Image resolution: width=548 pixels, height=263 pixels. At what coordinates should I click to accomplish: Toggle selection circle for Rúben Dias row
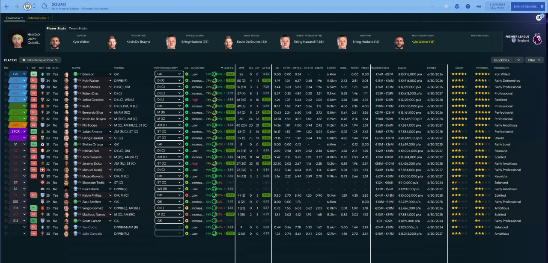coord(6,93)
